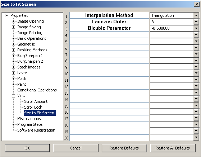Open Interpolation Method dropdown arrow
201x157 pixels.
click(196, 15)
